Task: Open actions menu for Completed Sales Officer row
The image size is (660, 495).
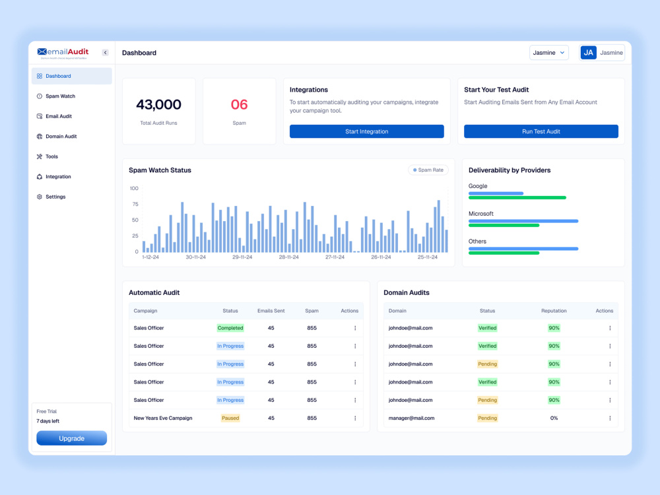Action: [x=355, y=328]
